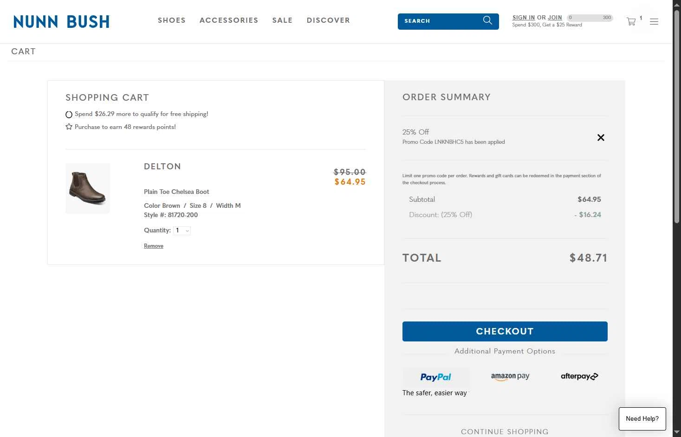This screenshot has height=437, width=681.
Task: Click the rewards progress bar
Action: 590,18
